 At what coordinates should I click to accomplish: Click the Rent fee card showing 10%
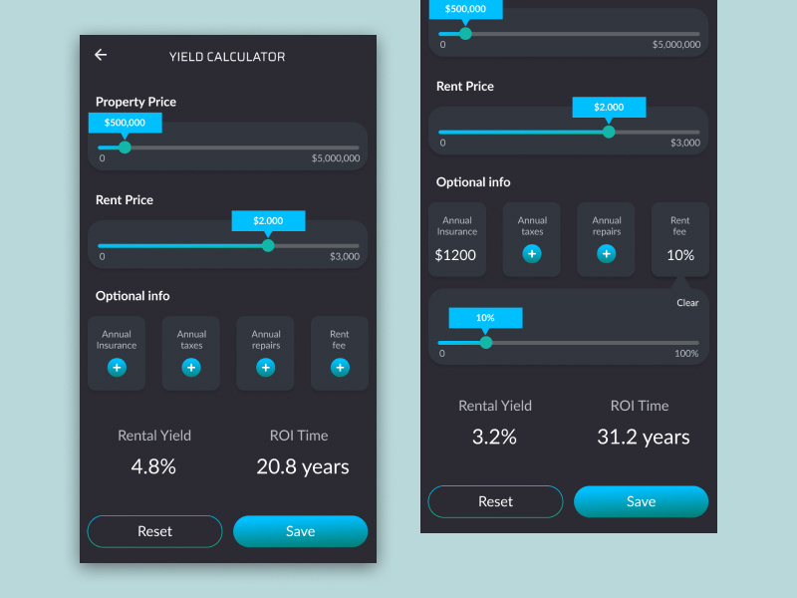(680, 239)
